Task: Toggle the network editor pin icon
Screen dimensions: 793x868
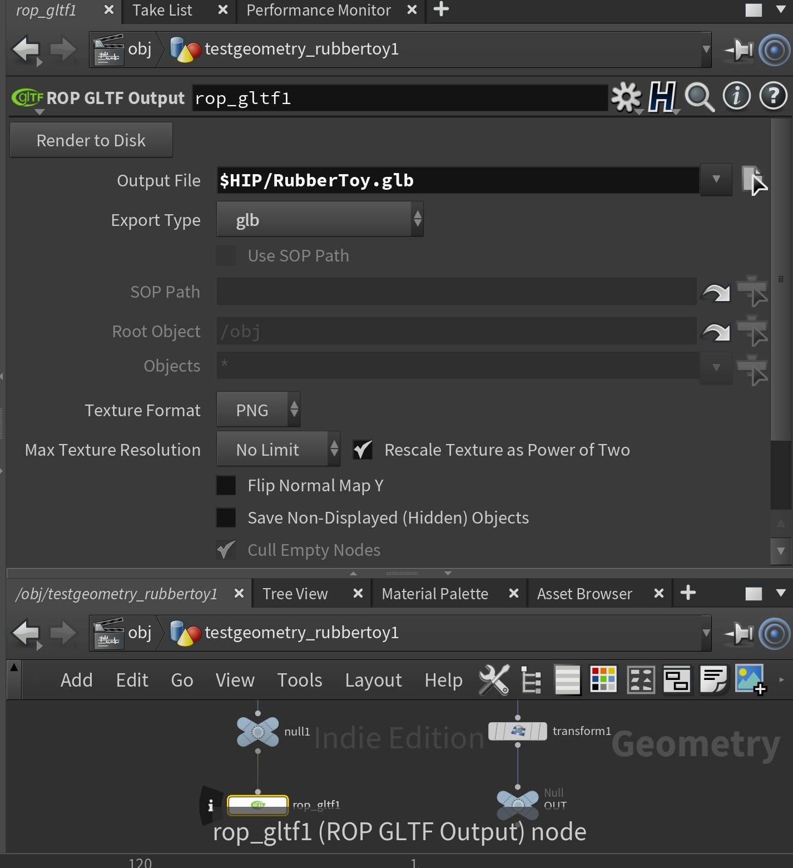Action: point(739,633)
